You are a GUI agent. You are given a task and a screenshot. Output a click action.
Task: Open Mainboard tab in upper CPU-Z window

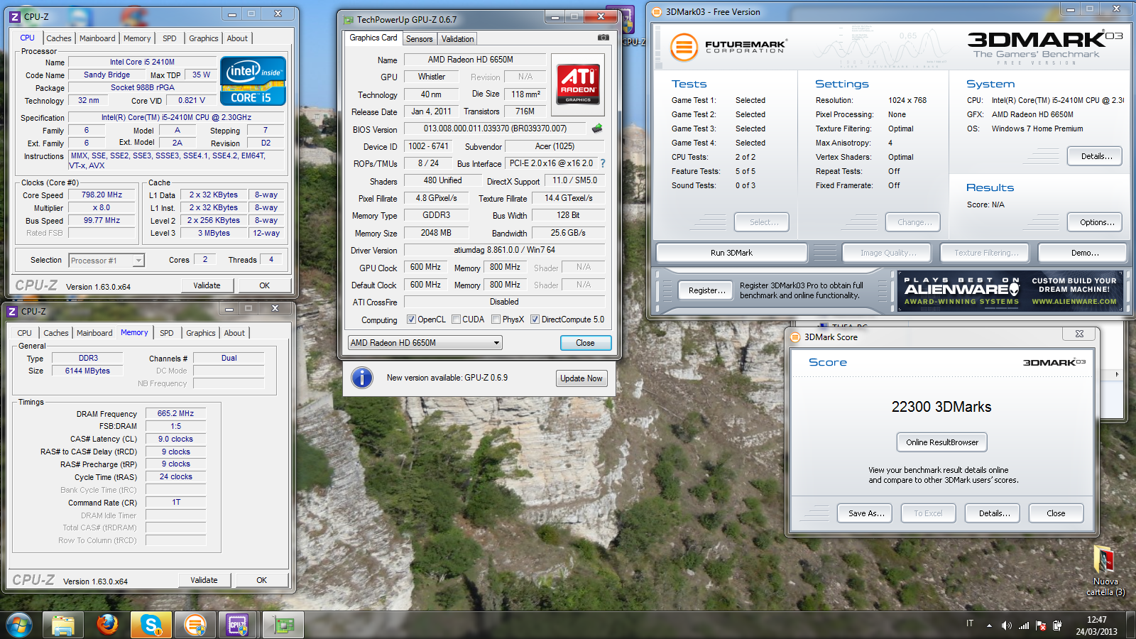97,38
